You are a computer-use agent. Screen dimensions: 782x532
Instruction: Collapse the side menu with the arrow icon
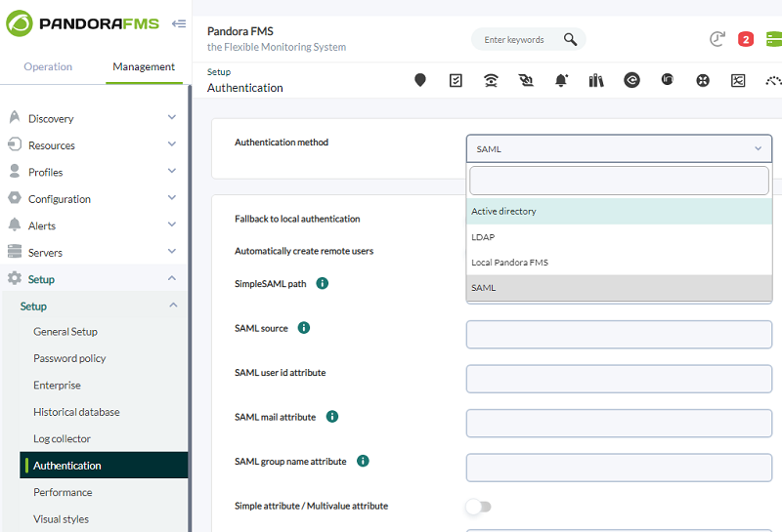[x=179, y=23]
